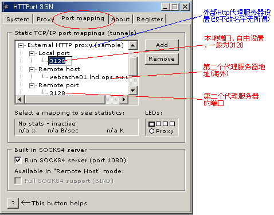Click the mapping list scroll down arrow
This screenshot has width=274, height=215.
(x=133, y=90)
